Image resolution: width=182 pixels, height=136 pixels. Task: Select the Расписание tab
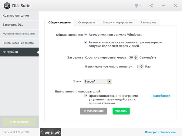[x=148, y=22]
